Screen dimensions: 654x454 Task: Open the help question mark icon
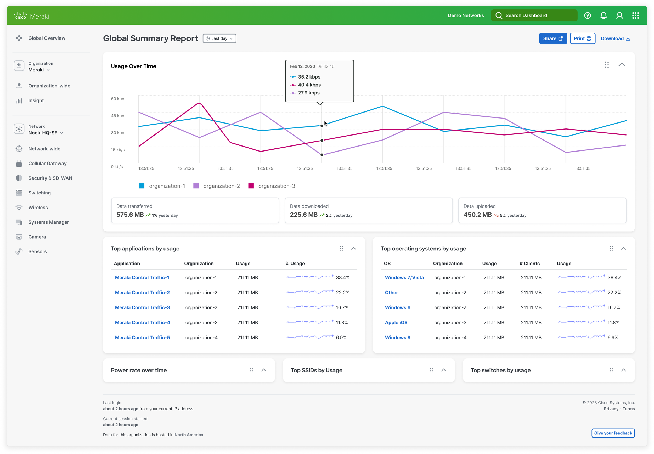click(588, 16)
